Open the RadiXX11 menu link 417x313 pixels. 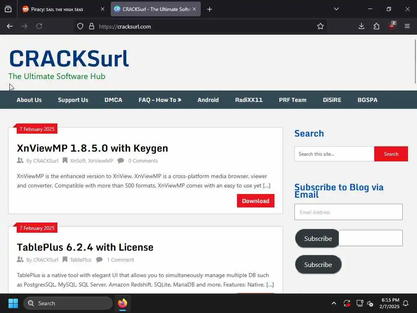(x=249, y=100)
